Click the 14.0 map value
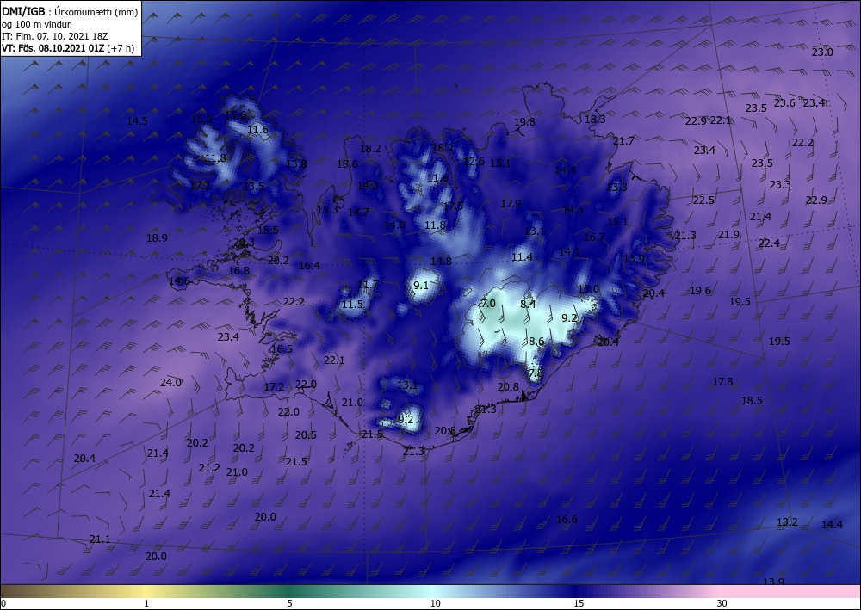Image resolution: width=861 pixels, height=610 pixels. coord(394,225)
